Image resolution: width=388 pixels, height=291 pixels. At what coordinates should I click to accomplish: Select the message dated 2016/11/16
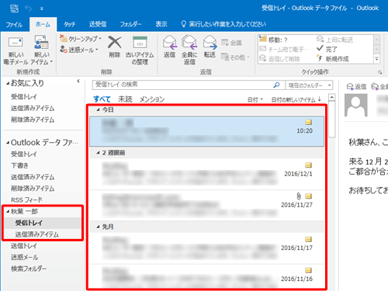pos(206,276)
